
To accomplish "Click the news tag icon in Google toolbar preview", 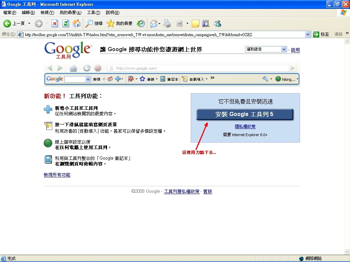I will tap(110, 79).
